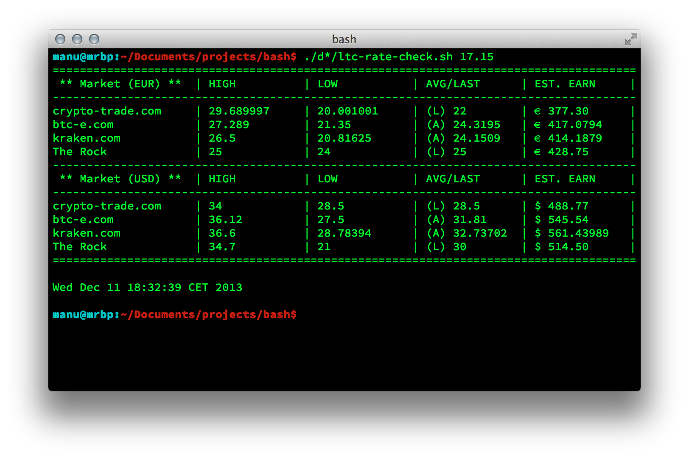Click the zoom window button
The height and width of the screenshot is (458, 689).
94,39
